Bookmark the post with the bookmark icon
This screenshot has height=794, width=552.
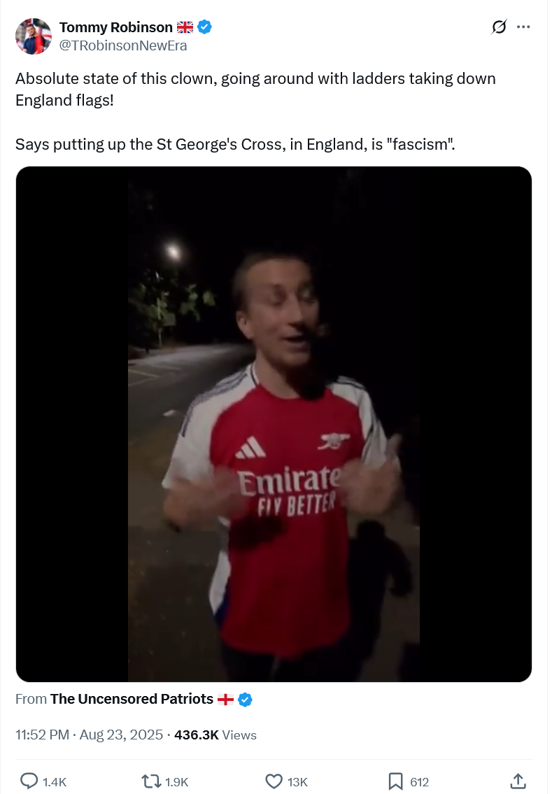point(395,781)
